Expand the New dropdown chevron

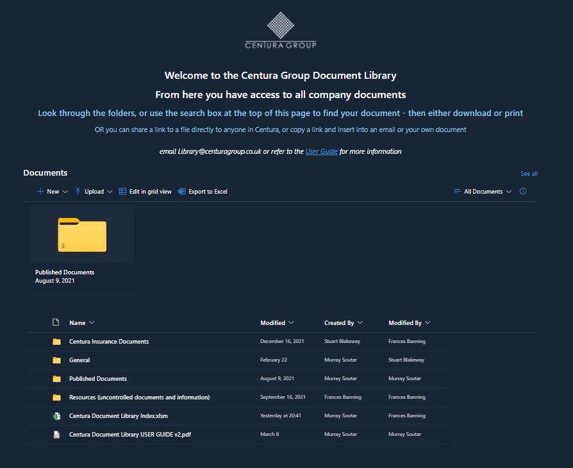[x=65, y=192]
